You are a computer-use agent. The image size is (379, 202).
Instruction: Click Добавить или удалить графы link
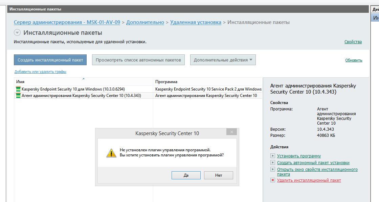[40, 72]
